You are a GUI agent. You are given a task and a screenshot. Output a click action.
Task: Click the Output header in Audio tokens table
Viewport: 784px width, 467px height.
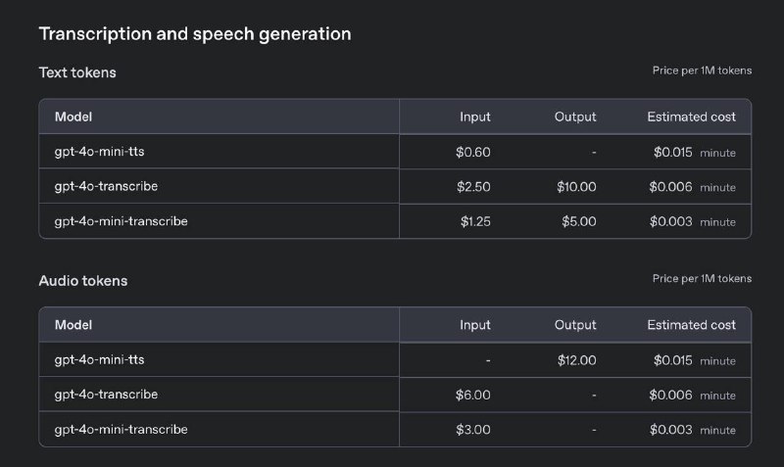pos(575,325)
